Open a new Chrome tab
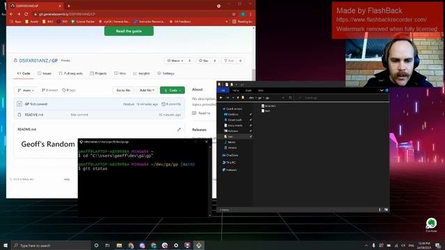Image resolution: width=445 pixels, height=250 pixels. (x=69, y=6)
